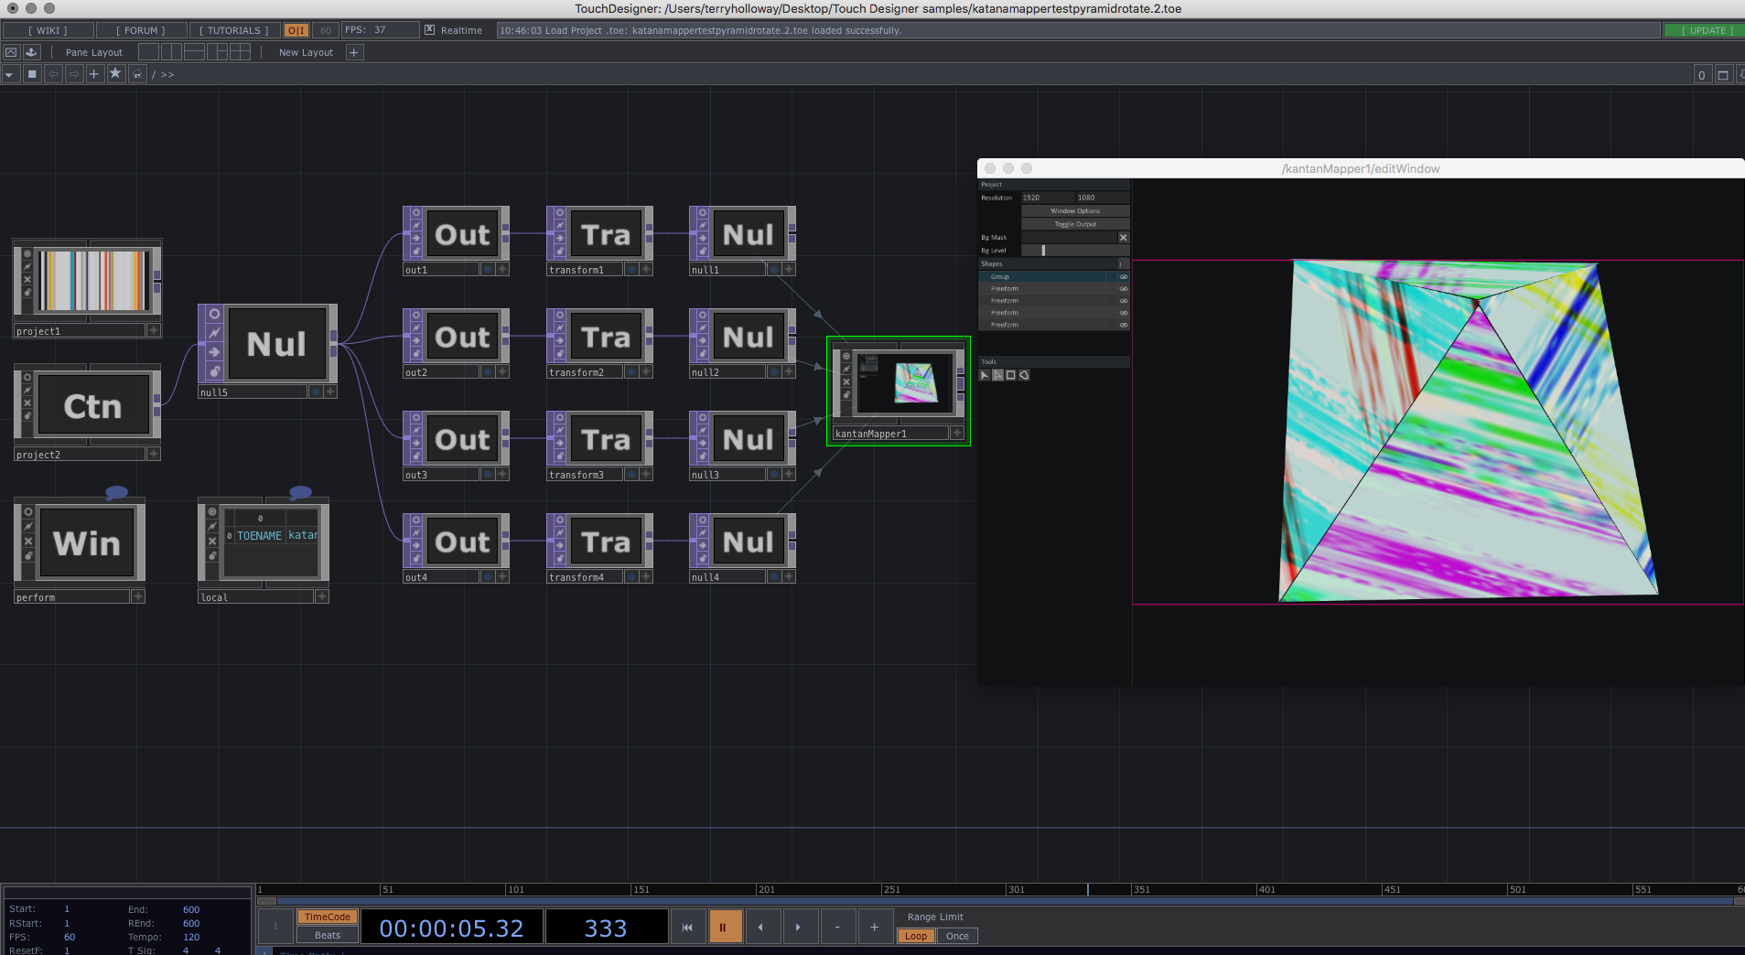Open the pane type dropdown arrow
This screenshot has height=955, width=1745.
(9, 74)
